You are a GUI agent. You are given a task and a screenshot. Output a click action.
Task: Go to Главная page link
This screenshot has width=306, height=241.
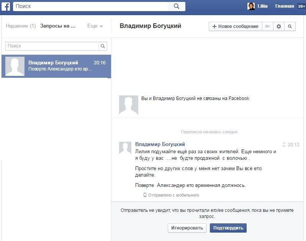click(x=285, y=6)
